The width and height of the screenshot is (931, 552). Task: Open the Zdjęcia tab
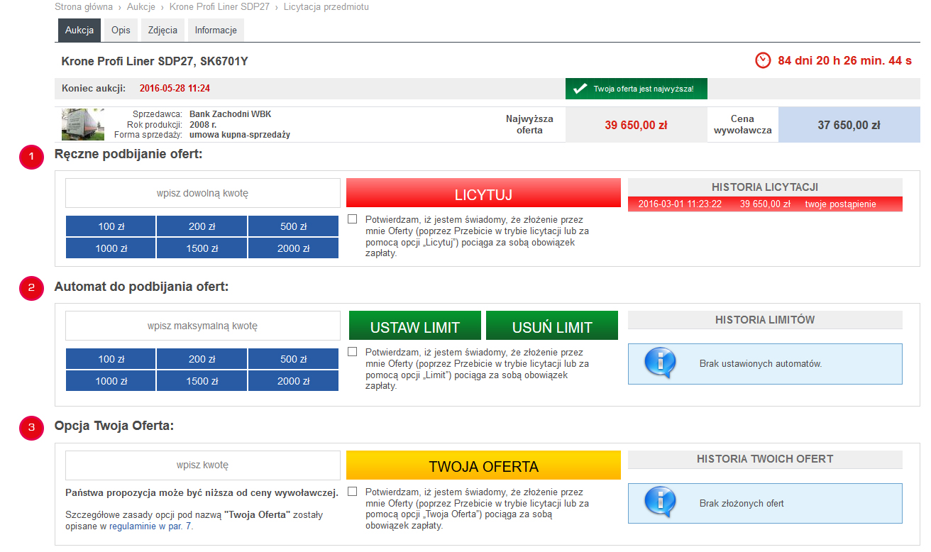tap(162, 31)
